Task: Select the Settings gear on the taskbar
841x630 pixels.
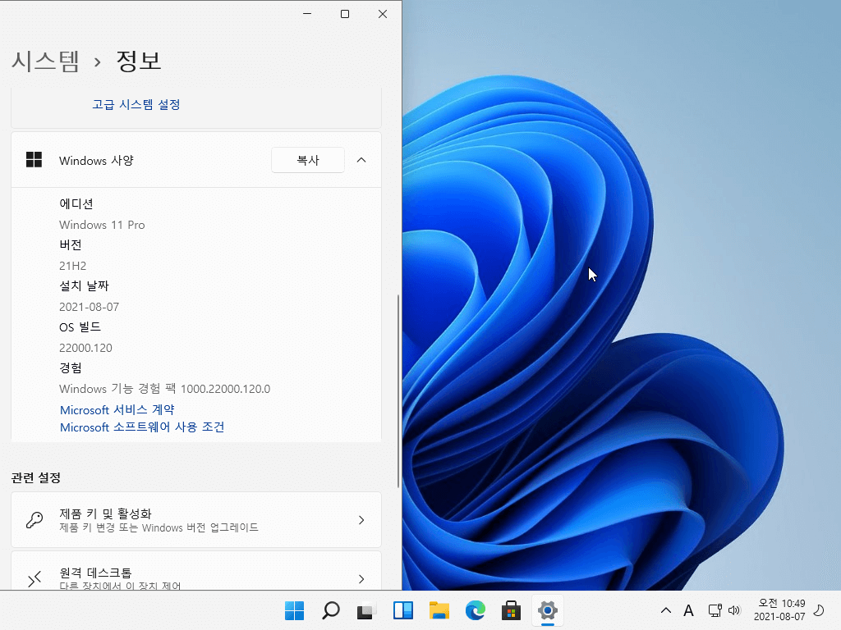Action: 548,610
